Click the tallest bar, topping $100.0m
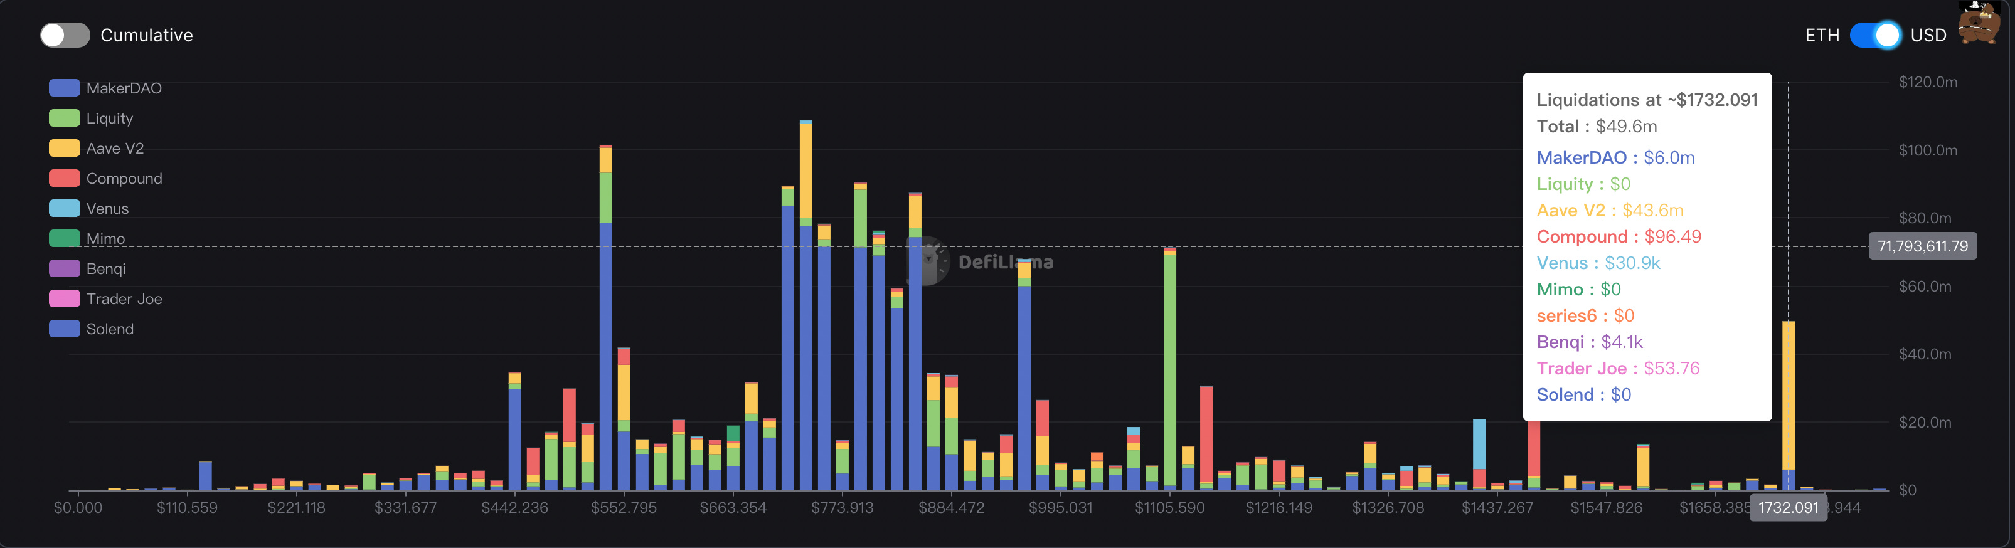Image resolution: width=2015 pixels, height=548 pixels. pyautogui.click(x=805, y=305)
